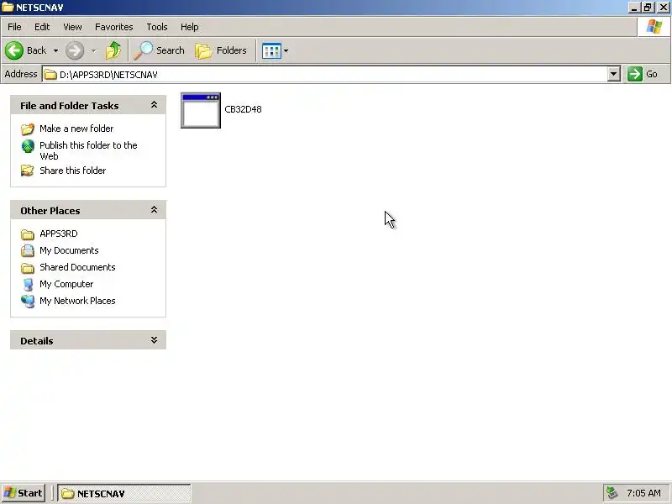Expand the Details panel
Image resolution: width=672 pixels, height=504 pixels.
[x=154, y=340]
